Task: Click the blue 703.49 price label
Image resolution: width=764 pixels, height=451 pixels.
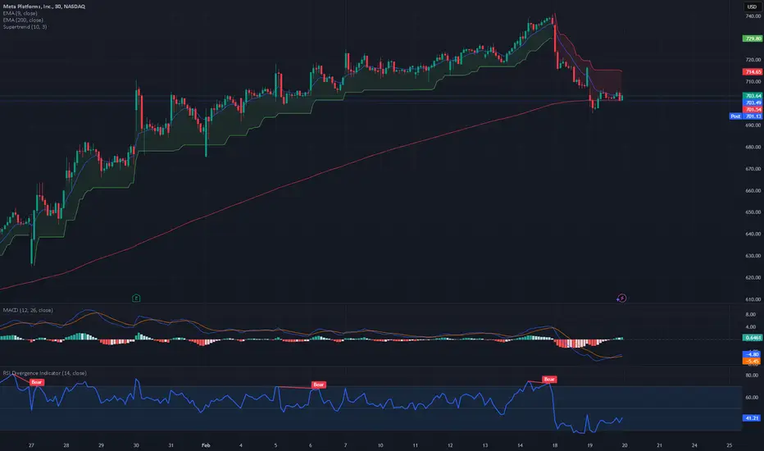Action: [753, 102]
